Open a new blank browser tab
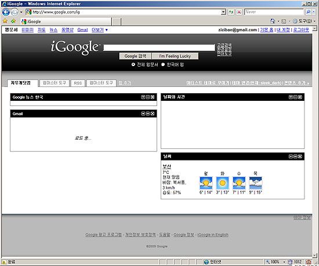This screenshot has height=266, width=319. (117, 21)
